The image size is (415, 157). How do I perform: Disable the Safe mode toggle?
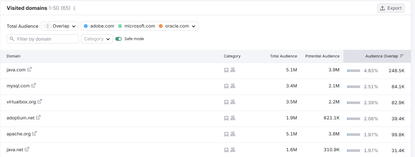[x=119, y=39]
